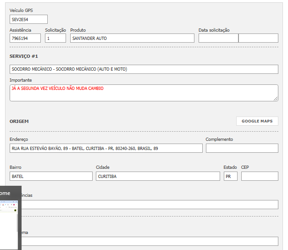Viewport: 288px width, 250px height.
Task: Click inside the Importante text area
Action: pos(144,93)
